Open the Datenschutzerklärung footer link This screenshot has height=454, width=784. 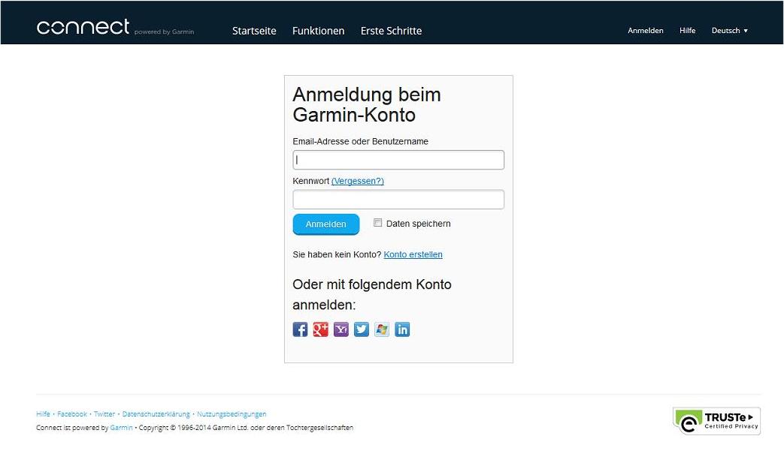click(156, 414)
